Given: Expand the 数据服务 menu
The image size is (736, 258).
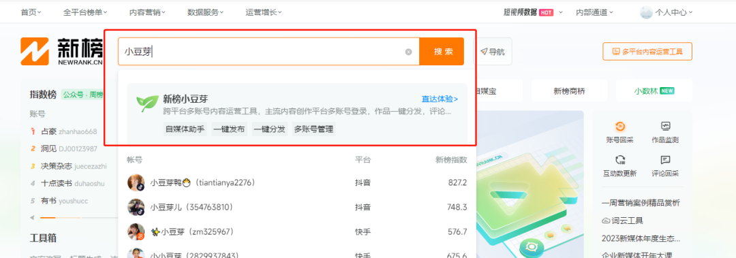Looking at the screenshot, I should pos(206,13).
